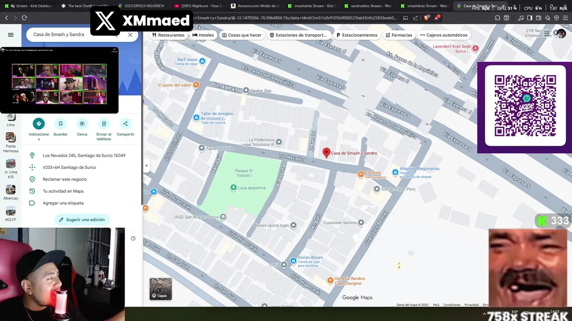Image resolution: width=572 pixels, height=321 pixels.
Task: Open the Brave main menu icon
Action: tap(565, 18)
